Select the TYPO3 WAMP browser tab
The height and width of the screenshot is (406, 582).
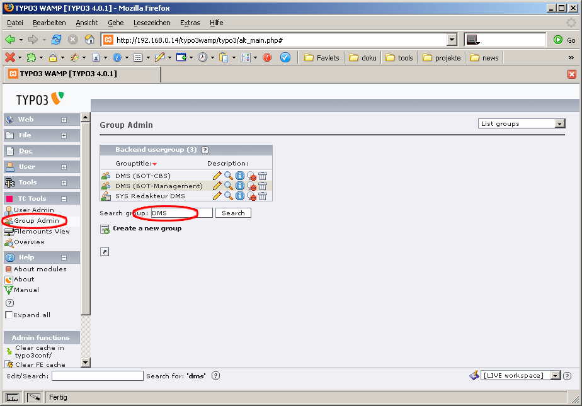(x=82, y=74)
